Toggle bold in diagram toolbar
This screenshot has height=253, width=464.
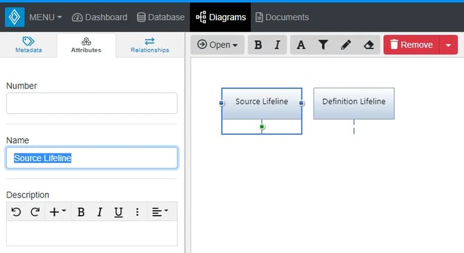click(x=258, y=44)
